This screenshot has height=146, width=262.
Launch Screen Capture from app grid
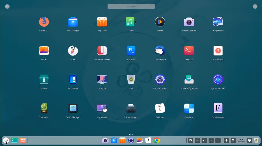pos(189,22)
